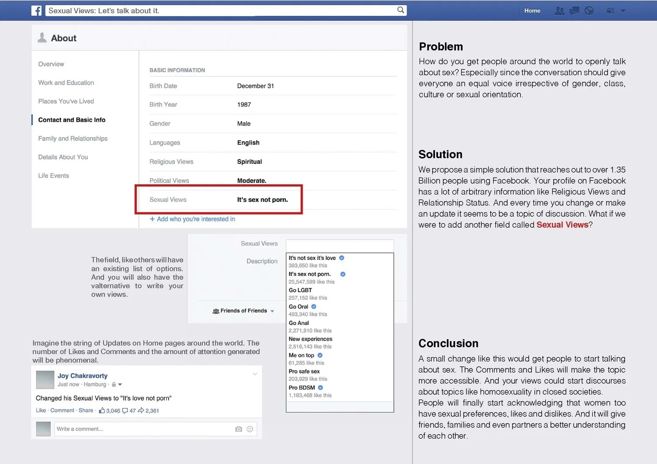This screenshot has width=657, height=464.
Task: Open Places You've Lived section
Action: point(66,101)
